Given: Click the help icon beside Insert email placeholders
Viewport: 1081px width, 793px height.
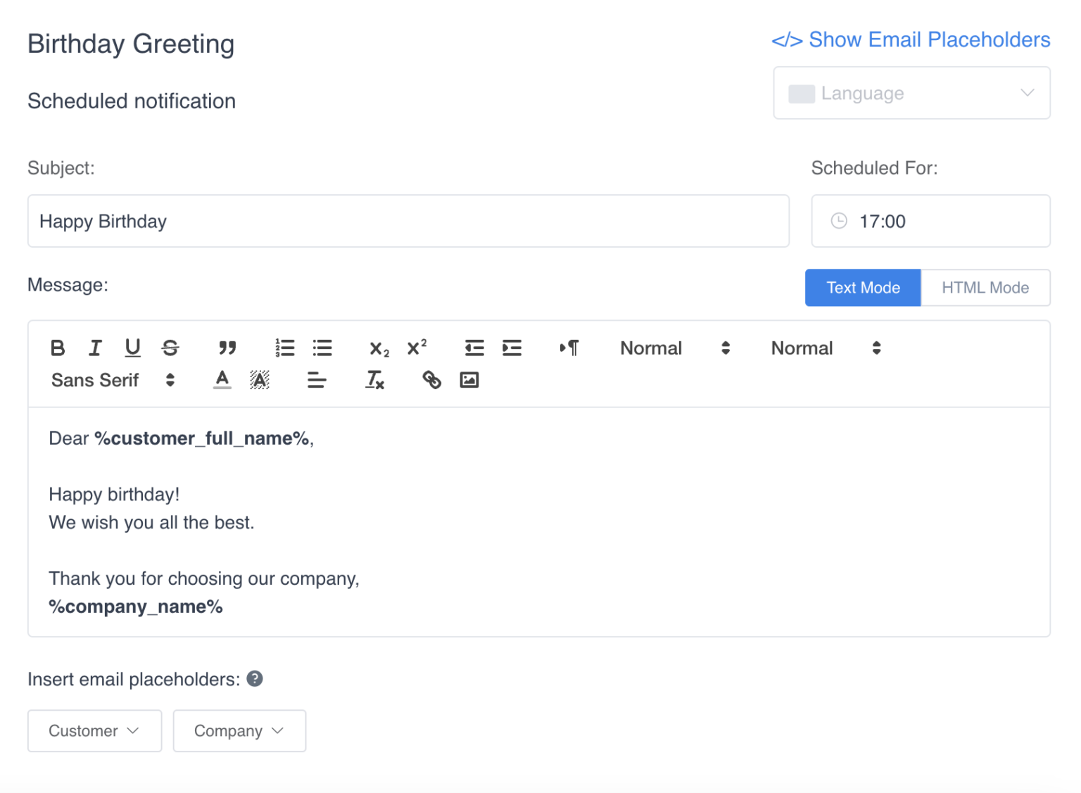Looking at the screenshot, I should point(255,679).
